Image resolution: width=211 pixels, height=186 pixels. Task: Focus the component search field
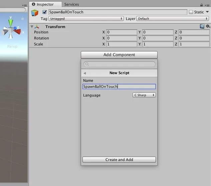coord(120,64)
